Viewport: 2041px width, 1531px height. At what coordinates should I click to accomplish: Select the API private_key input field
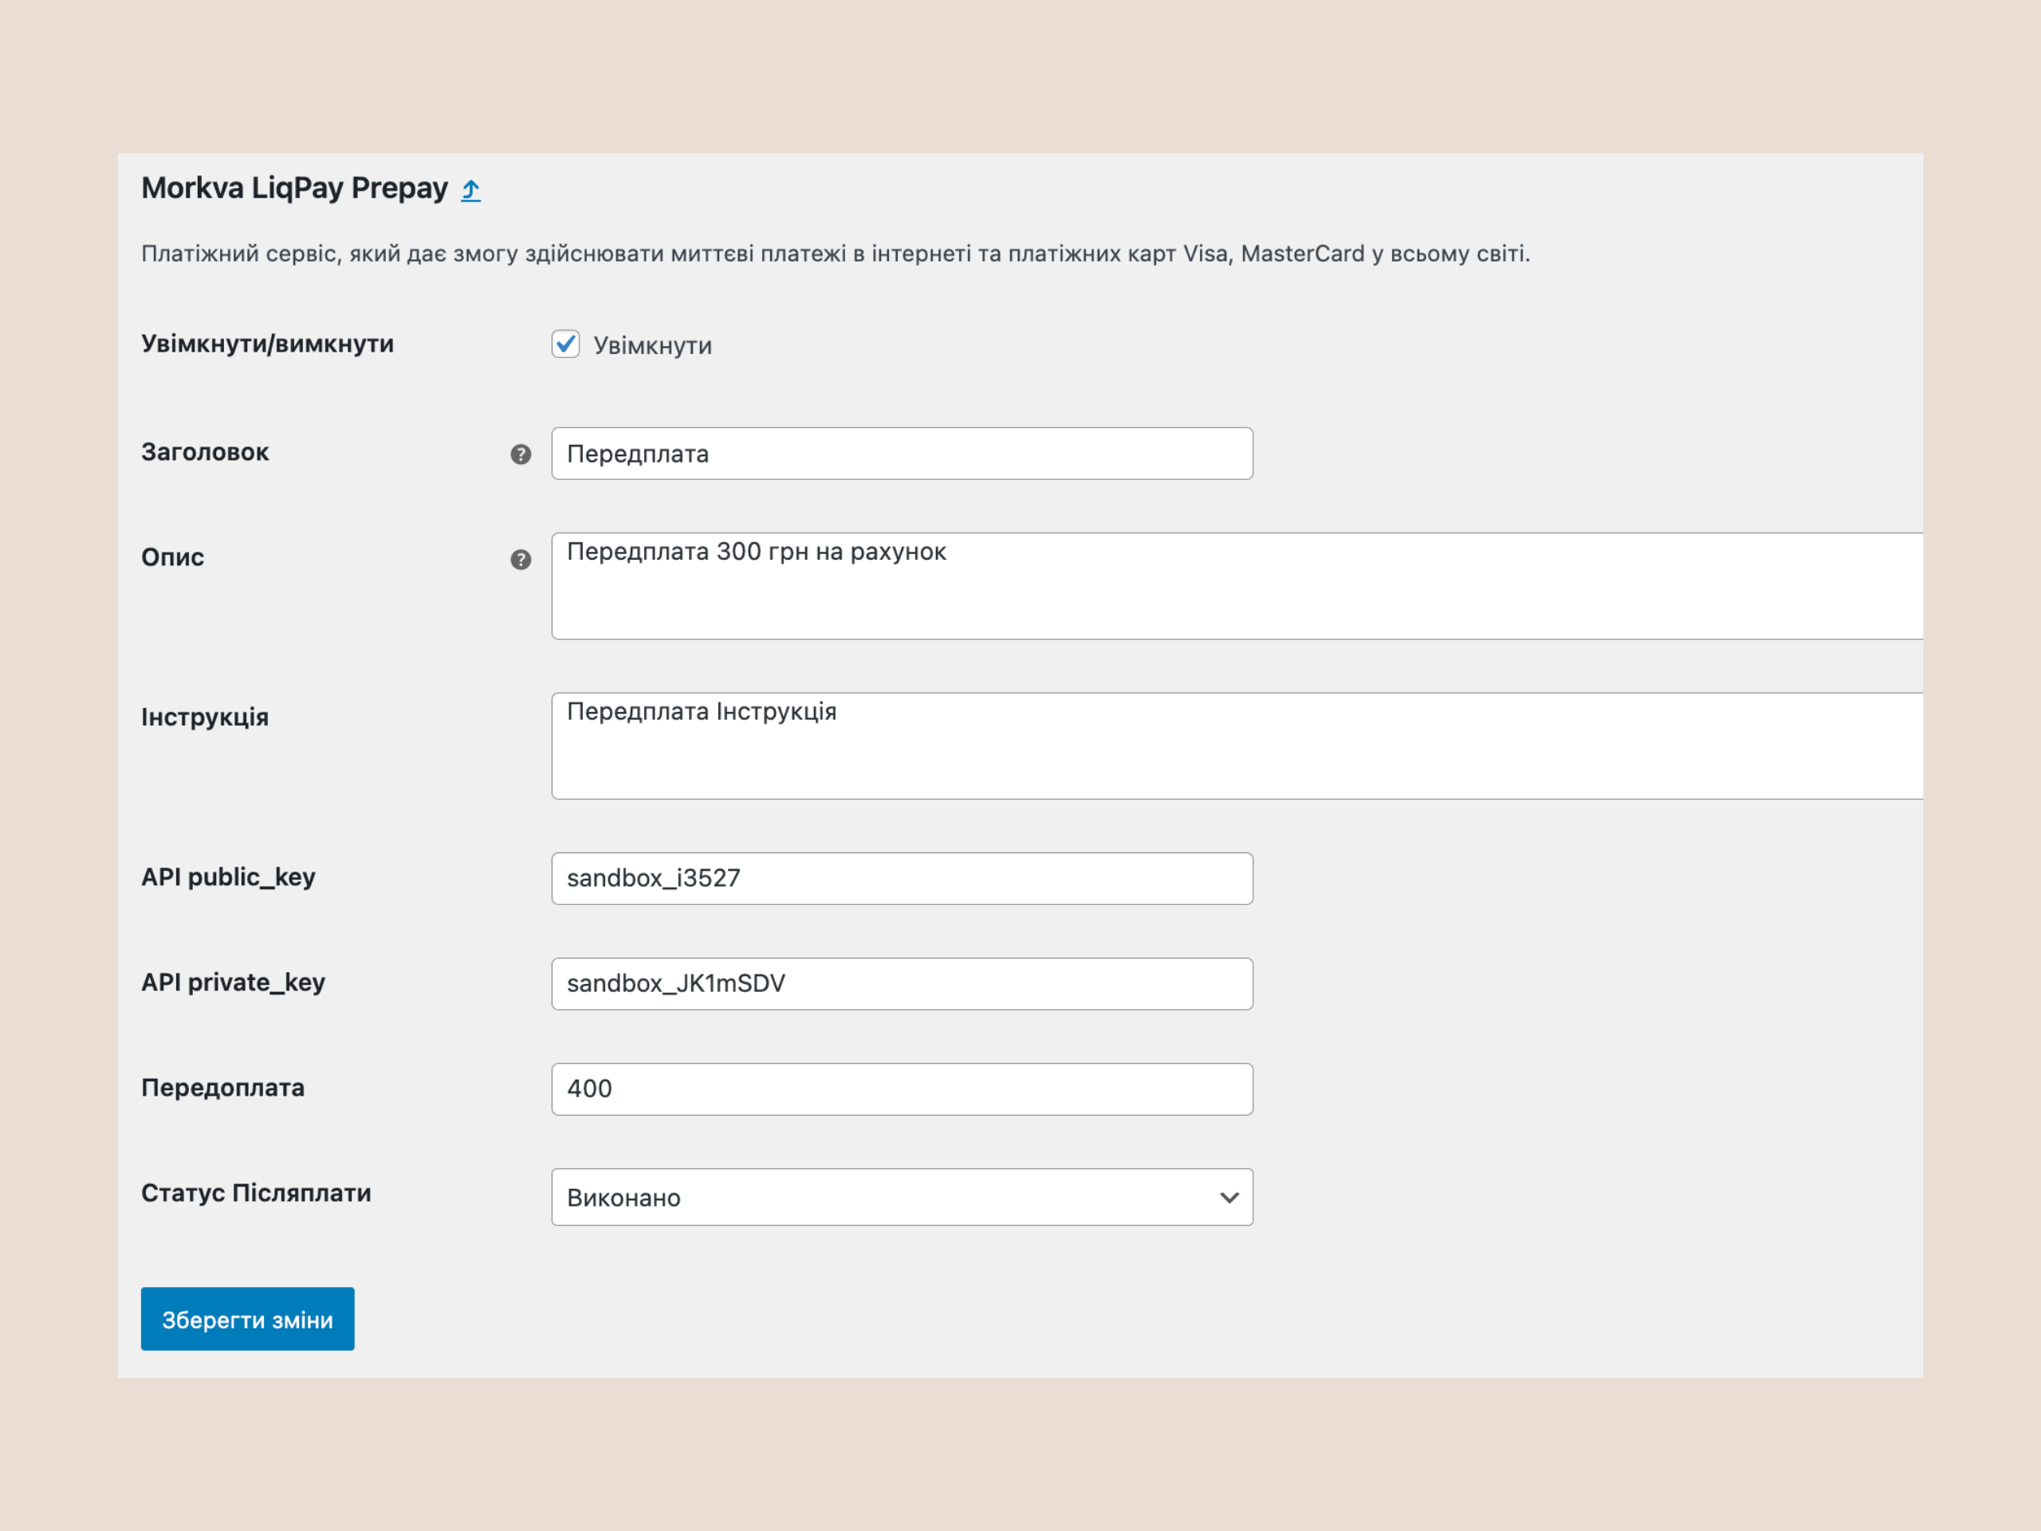[x=901, y=983]
